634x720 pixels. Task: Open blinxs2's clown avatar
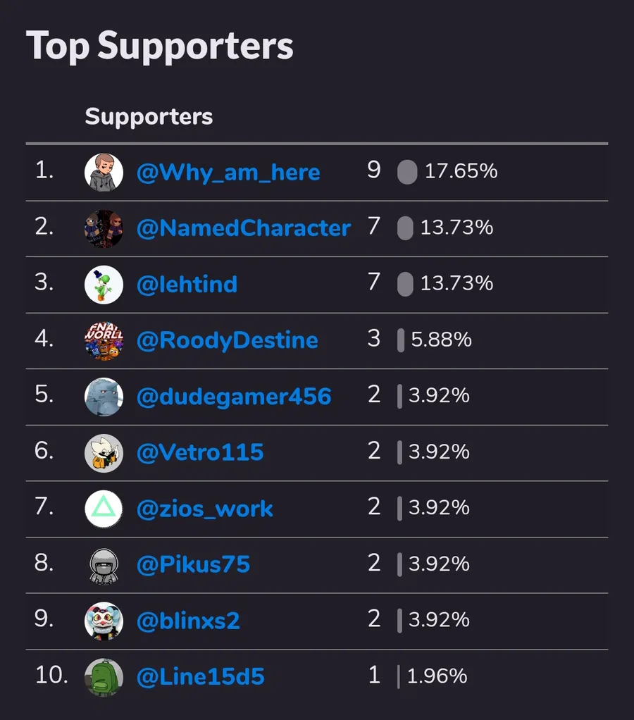pos(104,621)
